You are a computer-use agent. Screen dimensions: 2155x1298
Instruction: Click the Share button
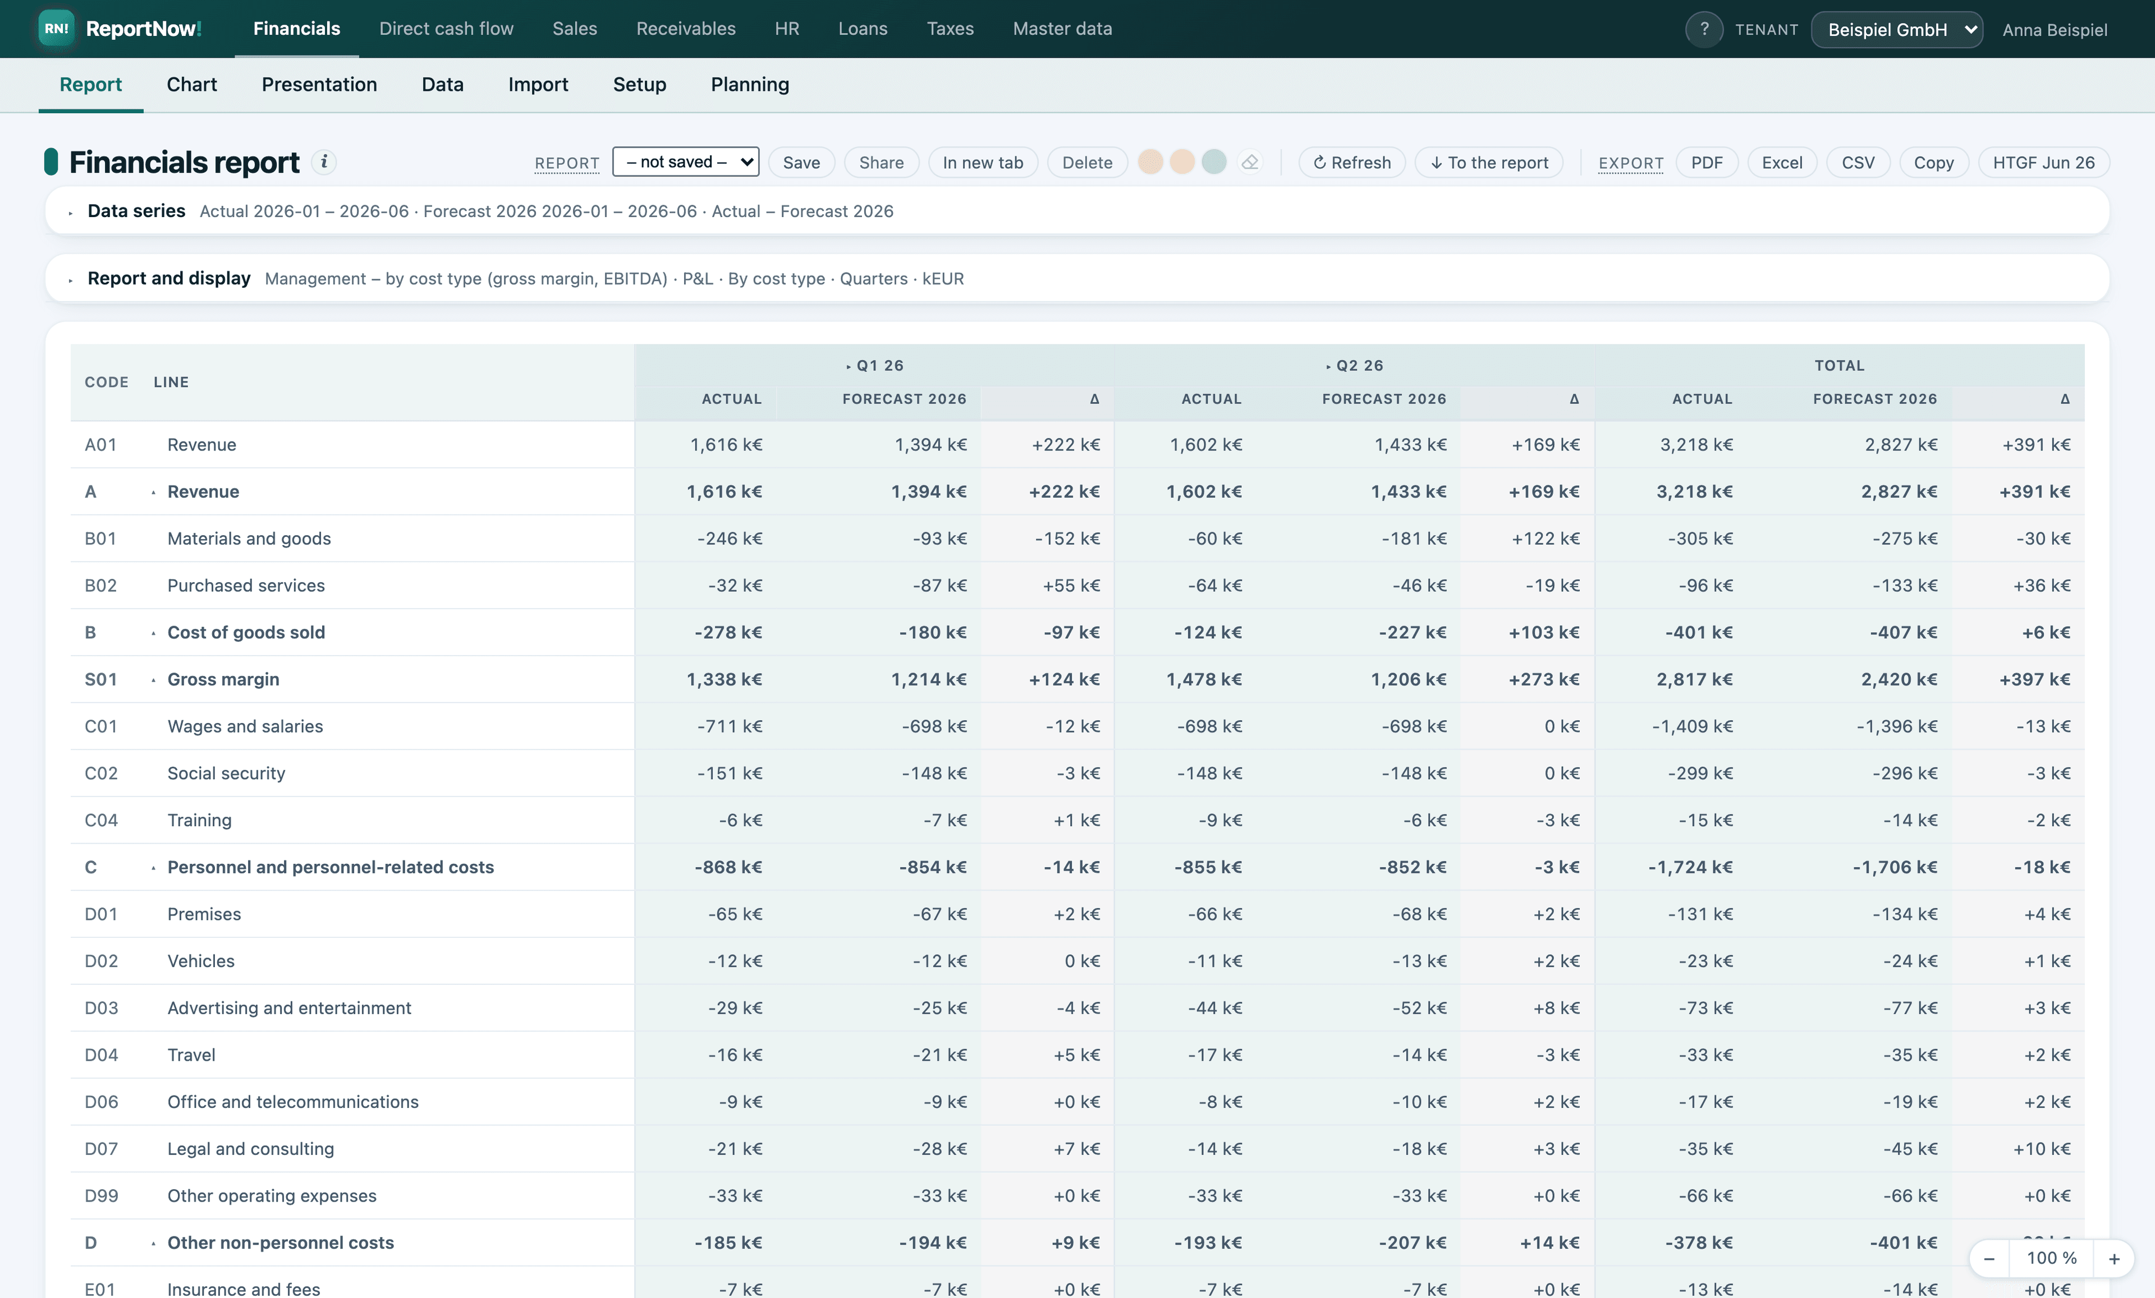pyautogui.click(x=881, y=163)
